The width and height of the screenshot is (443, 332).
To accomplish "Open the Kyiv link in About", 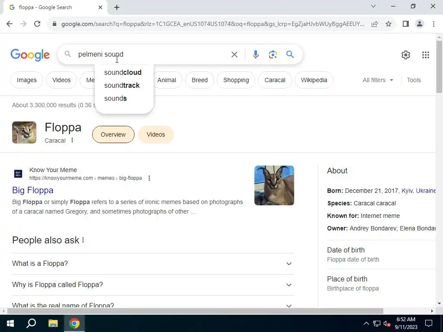I will pos(408,191).
